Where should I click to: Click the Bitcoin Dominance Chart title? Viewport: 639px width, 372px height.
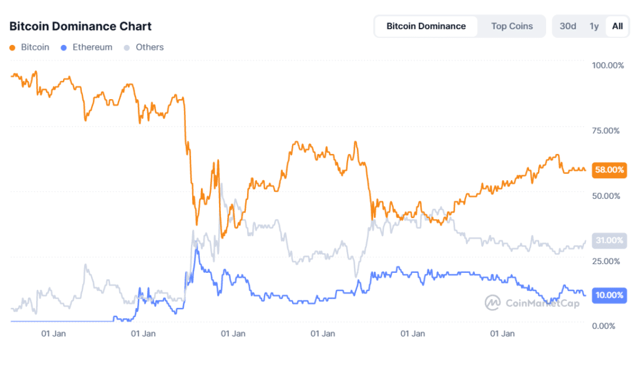coord(80,26)
